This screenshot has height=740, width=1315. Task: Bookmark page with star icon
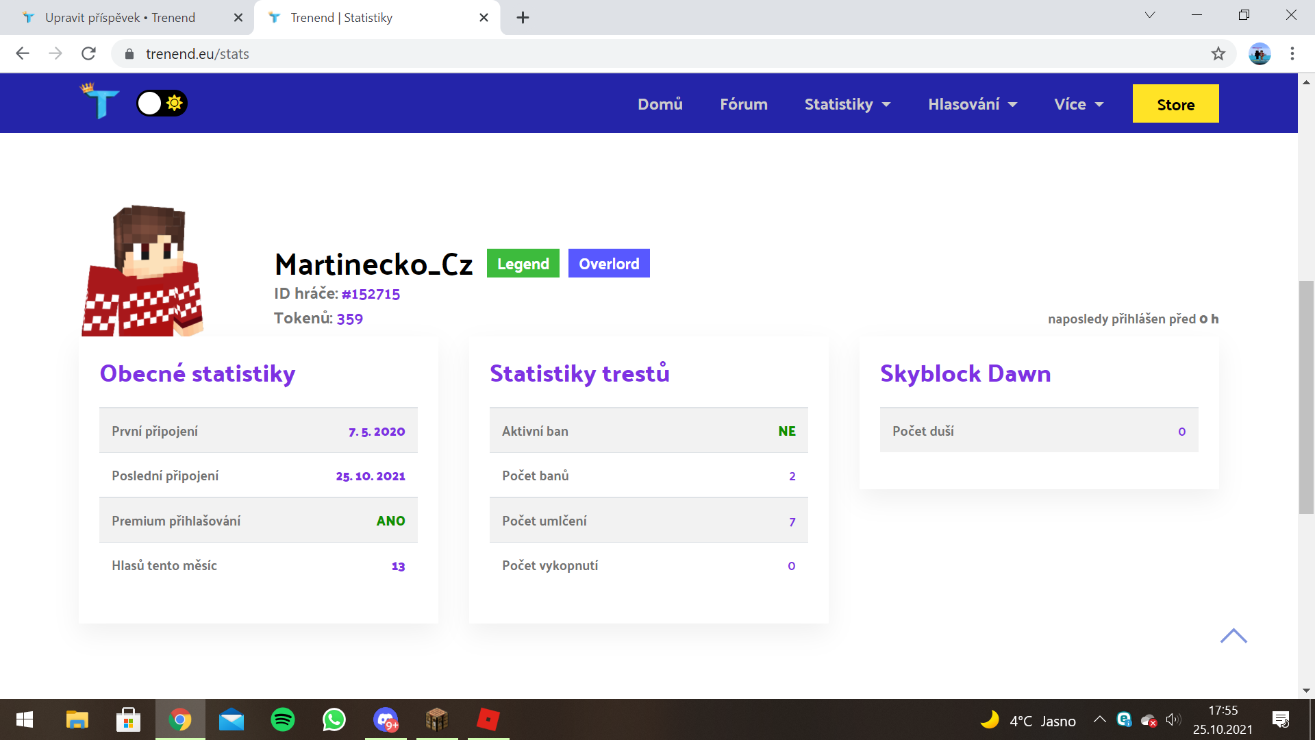point(1218,53)
